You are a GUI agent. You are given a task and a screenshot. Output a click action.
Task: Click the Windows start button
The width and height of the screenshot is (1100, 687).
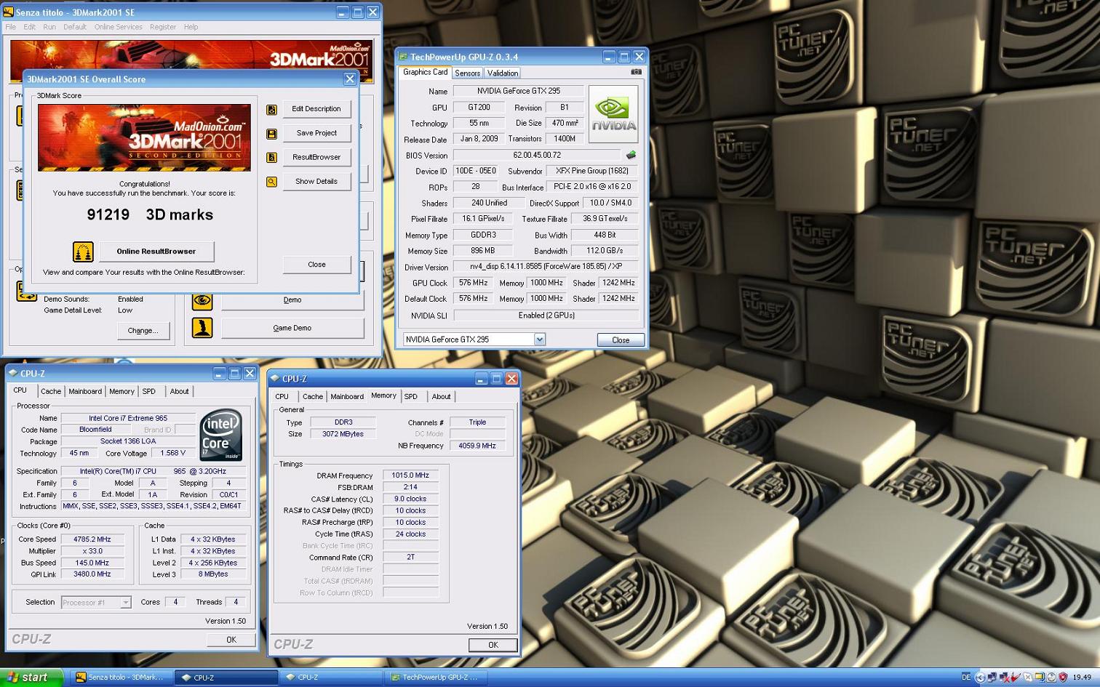pyautogui.click(x=31, y=678)
